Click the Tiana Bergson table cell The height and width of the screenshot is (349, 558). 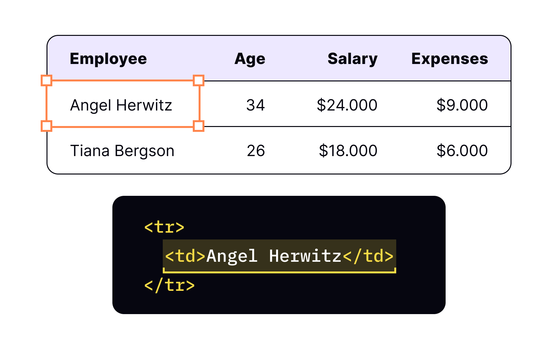pyautogui.click(x=122, y=151)
